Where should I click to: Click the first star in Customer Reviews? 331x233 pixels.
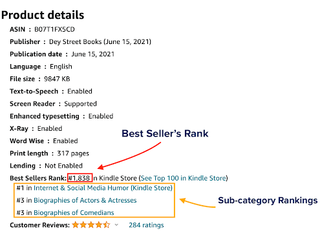coord(76,225)
